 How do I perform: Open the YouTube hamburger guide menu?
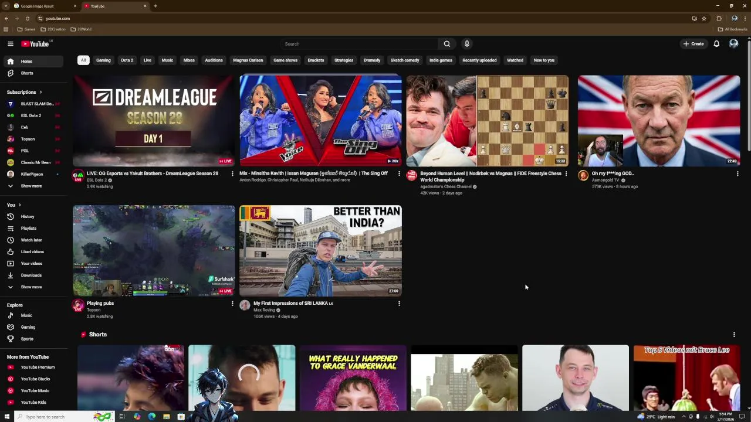point(11,44)
